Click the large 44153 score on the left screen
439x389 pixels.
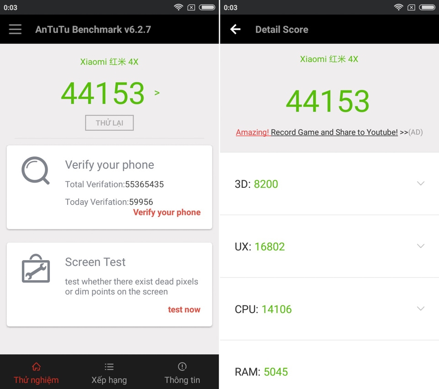(103, 93)
